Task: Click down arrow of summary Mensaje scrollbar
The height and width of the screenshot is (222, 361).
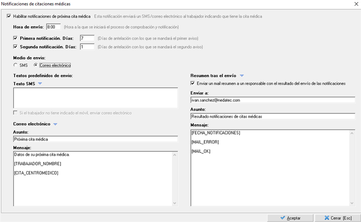Action: pyautogui.click(x=352, y=203)
